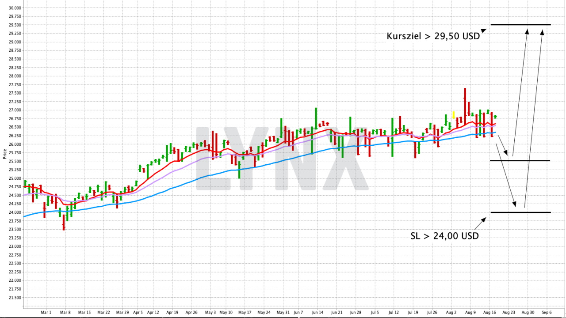Image resolution: width=566 pixels, height=318 pixels.
Task: Select the Jul 12 date label
Action: 394,312
